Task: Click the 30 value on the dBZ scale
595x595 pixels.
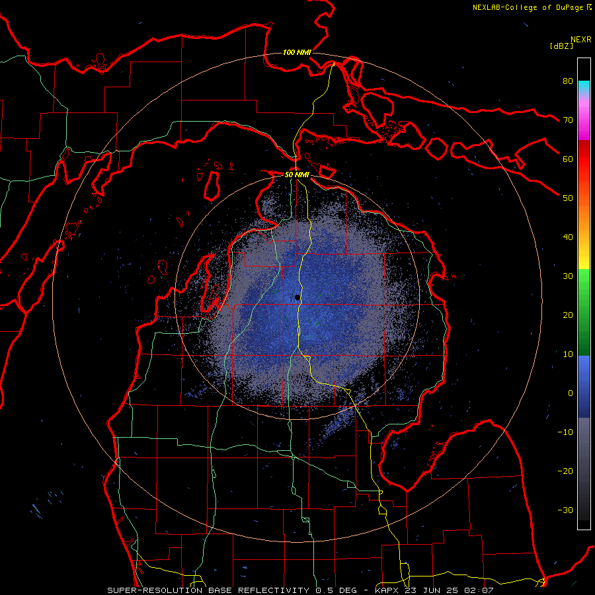Action: pos(568,276)
